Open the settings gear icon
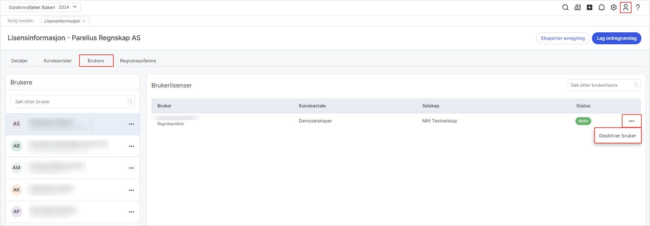The height and width of the screenshot is (226, 650). [x=613, y=8]
